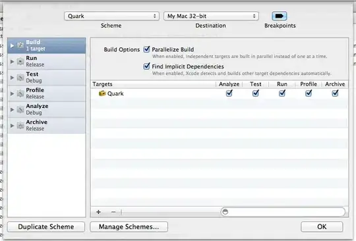This screenshot has width=356, height=241.
Task: Open the Scheme dropdown showing Quark
Action: point(111,16)
